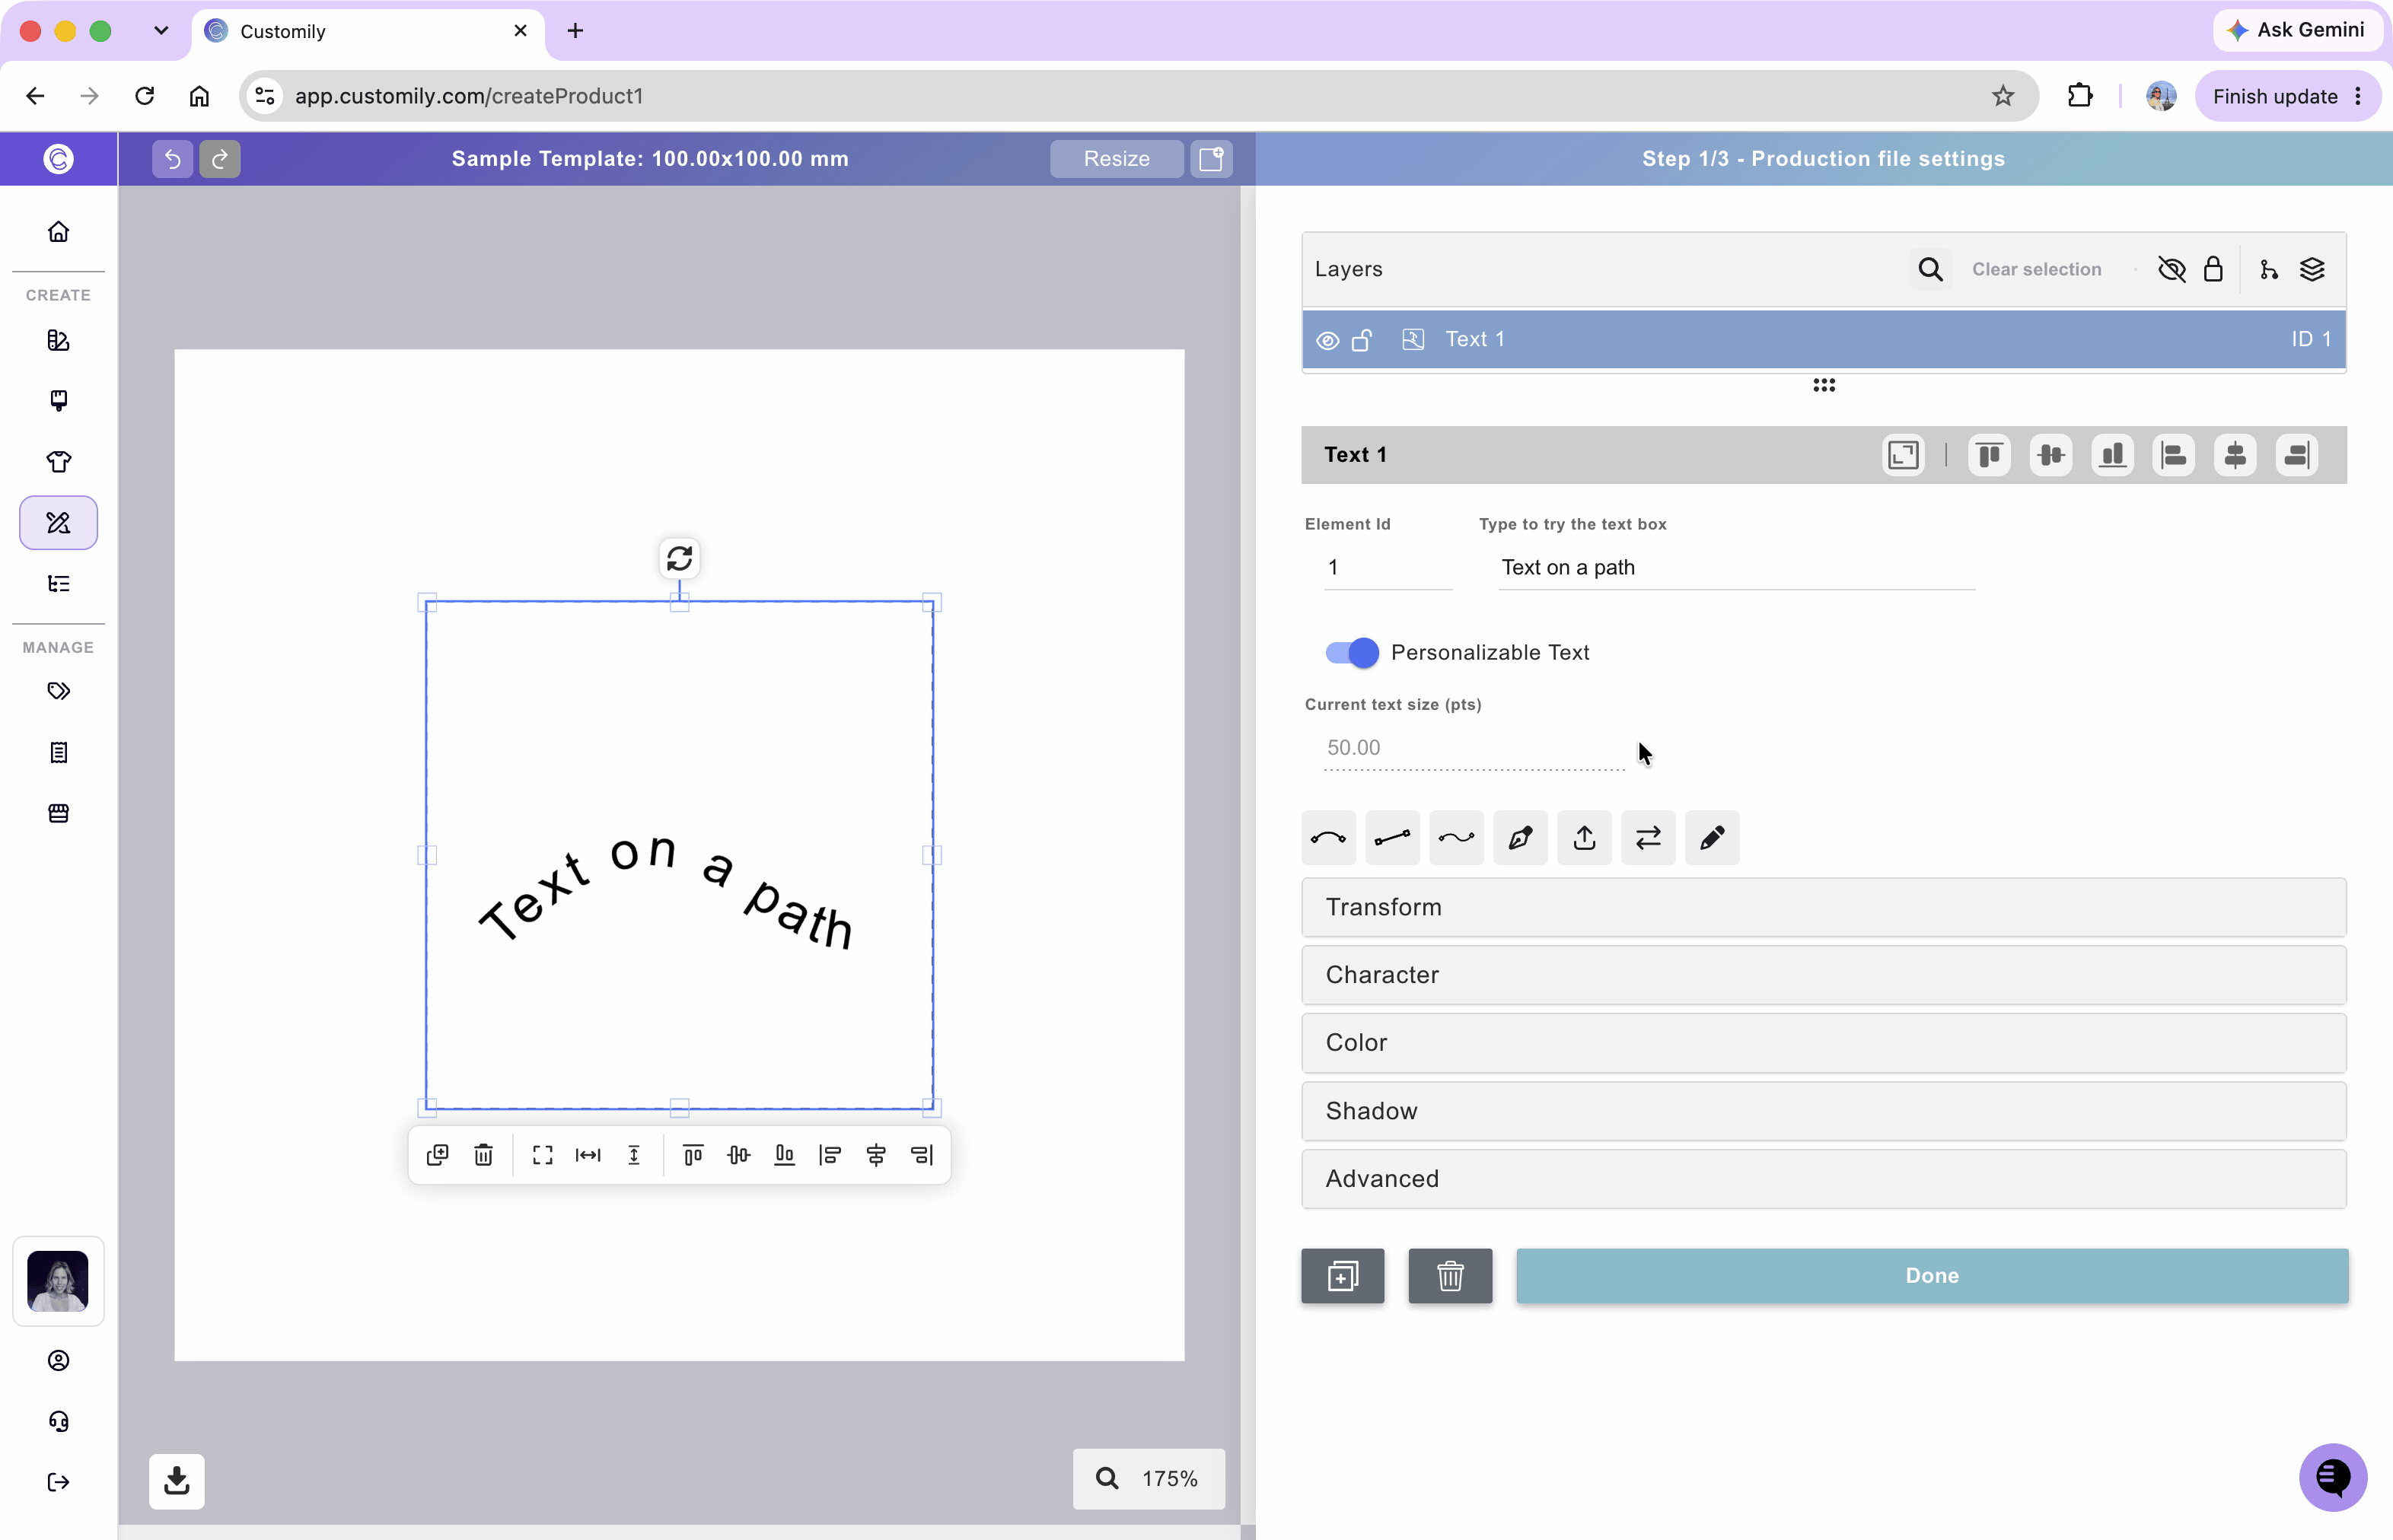Lock all layers with padlock icon
Image resolution: width=2393 pixels, height=1540 pixels.
2214,269
